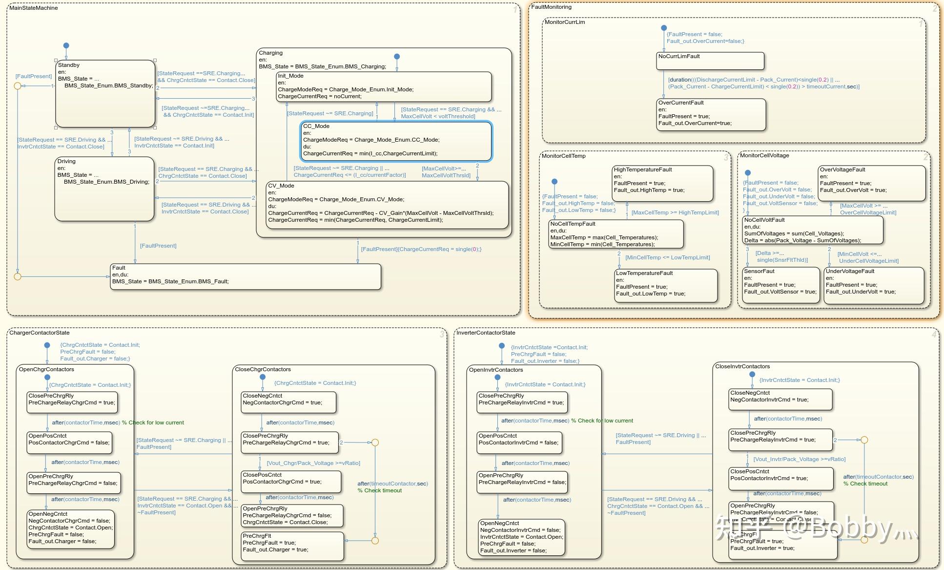Click the Fault state box
This screenshot has height=570, width=944.
coord(246,277)
